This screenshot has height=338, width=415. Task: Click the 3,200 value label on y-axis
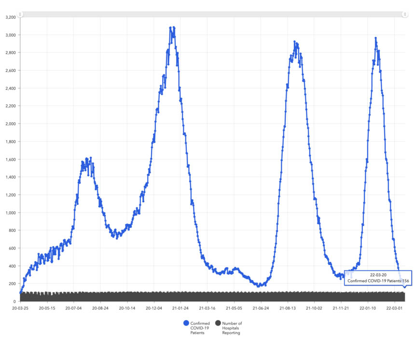pyautogui.click(x=10, y=17)
